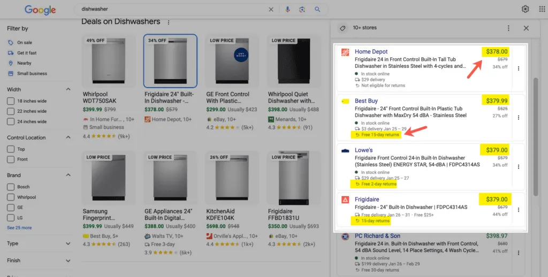Select GE Front Control With Plastic image
This screenshot has width=548, height=277.
tap(232, 61)
